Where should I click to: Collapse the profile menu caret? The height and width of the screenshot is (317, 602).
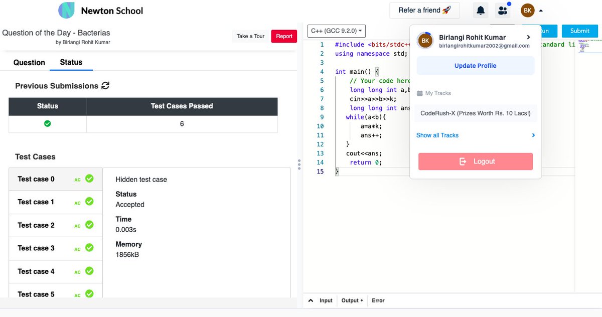(541, 11)
